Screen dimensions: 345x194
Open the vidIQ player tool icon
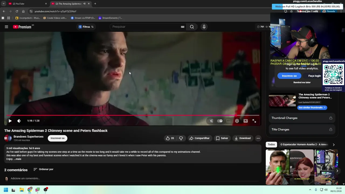click(x=211, y=121)
